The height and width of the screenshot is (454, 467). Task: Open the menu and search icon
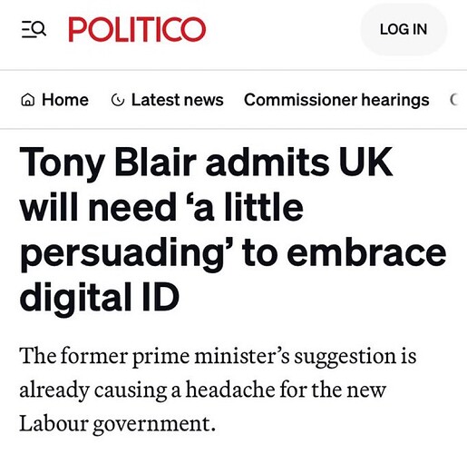coord(34,29)
